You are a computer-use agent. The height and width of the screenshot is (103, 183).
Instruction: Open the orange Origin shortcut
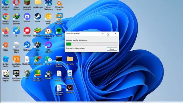point(6,46)
